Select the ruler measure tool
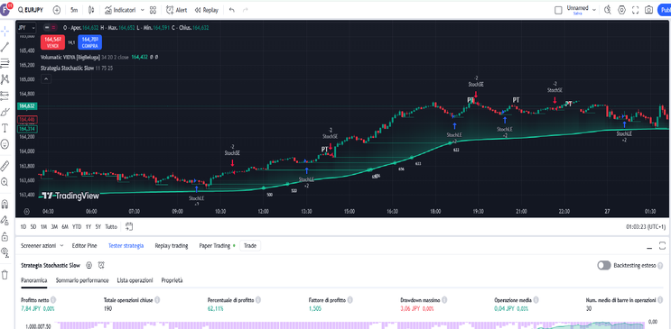This screenshot has width=671, height=329. 5,165
